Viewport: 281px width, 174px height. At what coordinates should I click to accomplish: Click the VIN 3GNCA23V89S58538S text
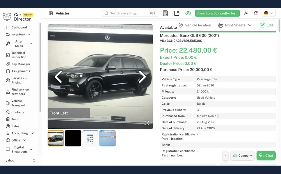click(x=181, y=41)
